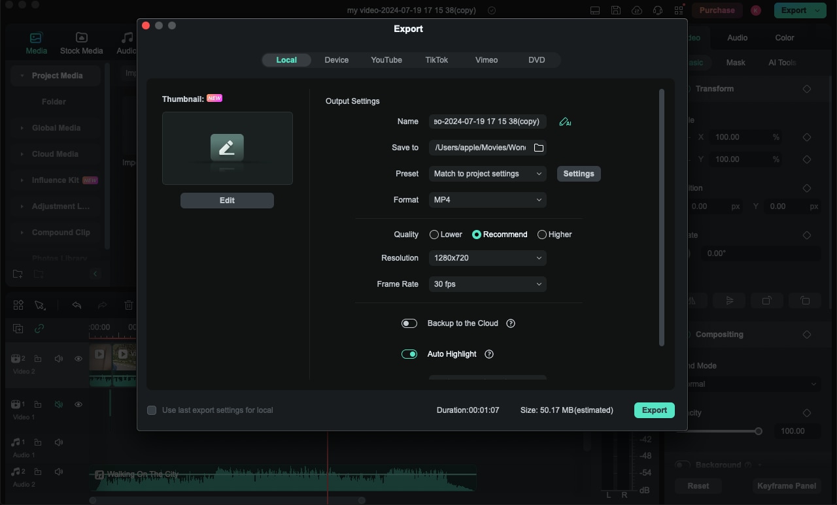Open the dropdown arrow on the top-right Export button
Screen dimensions: 837x505
(817, 10)
